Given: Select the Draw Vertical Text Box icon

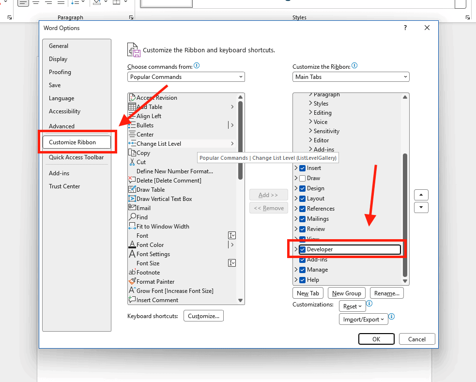Looking at the screenshot, I should point(132,199).
